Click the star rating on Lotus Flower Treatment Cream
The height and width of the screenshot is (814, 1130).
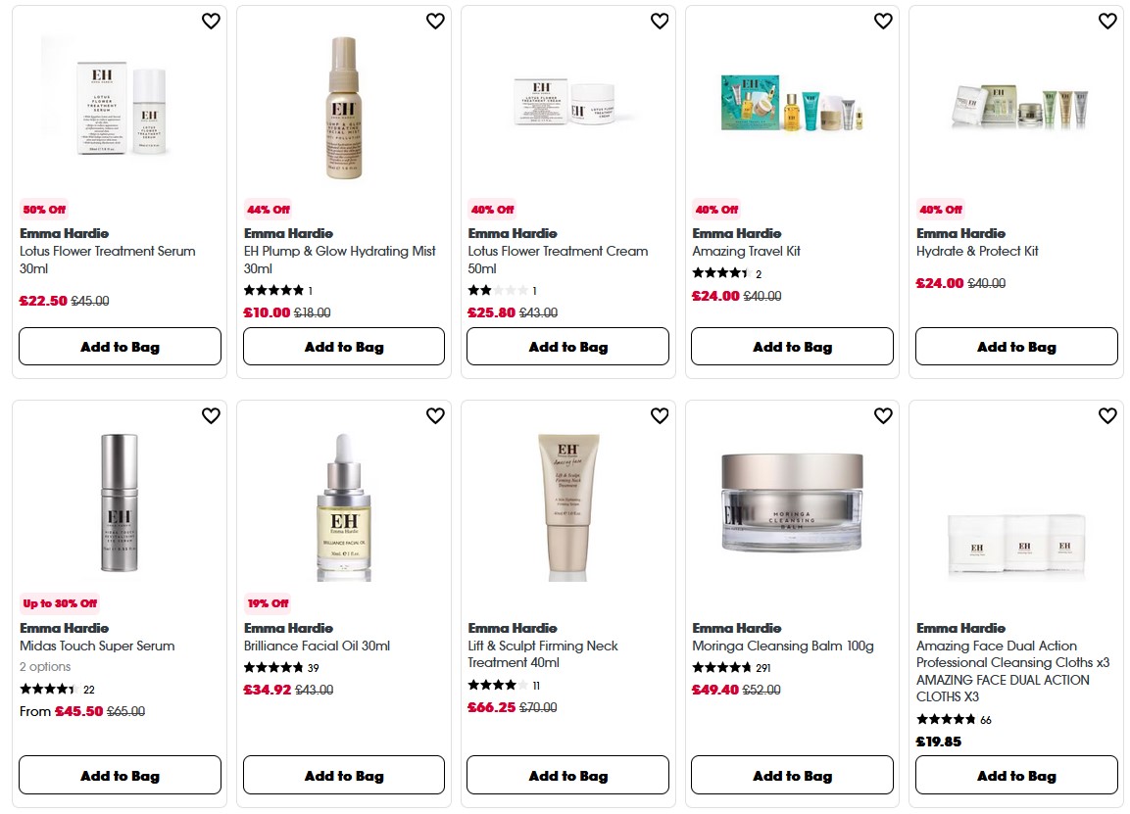[500, 289]
